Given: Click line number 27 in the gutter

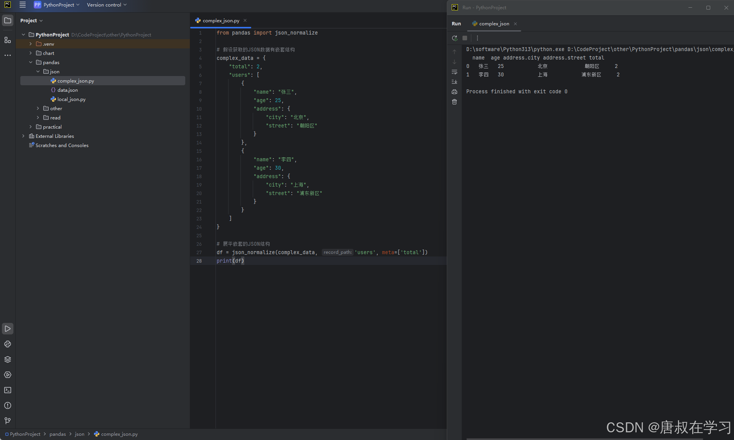Looking at the screenshot, I should click(x=199, y=252).
